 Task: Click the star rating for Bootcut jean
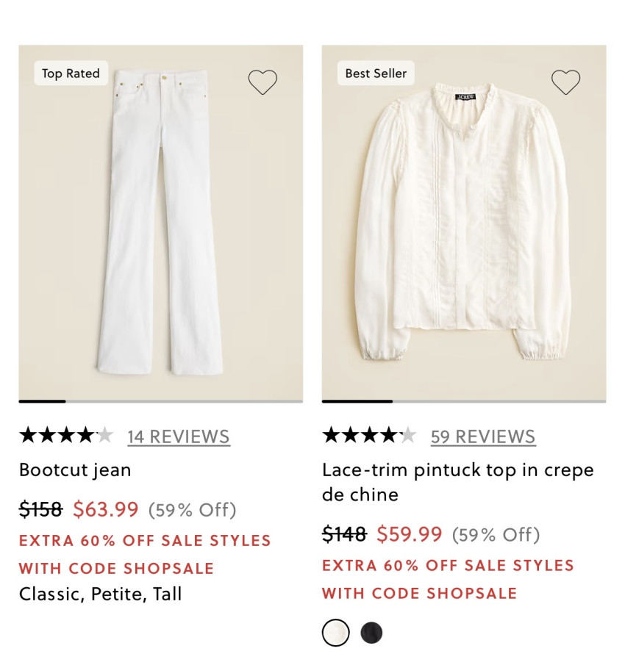[x=66, y=436]
